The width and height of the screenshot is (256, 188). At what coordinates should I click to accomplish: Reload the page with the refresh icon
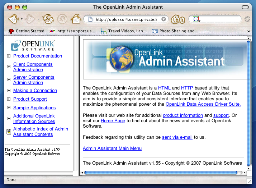[48, 19]
